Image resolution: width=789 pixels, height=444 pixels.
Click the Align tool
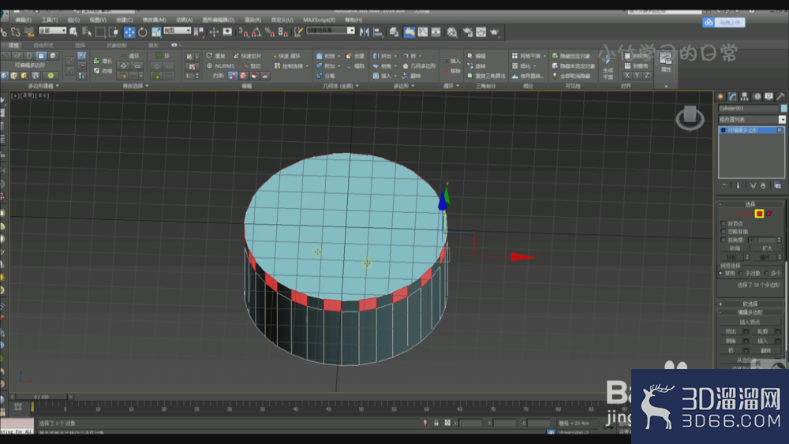[378, 32]
